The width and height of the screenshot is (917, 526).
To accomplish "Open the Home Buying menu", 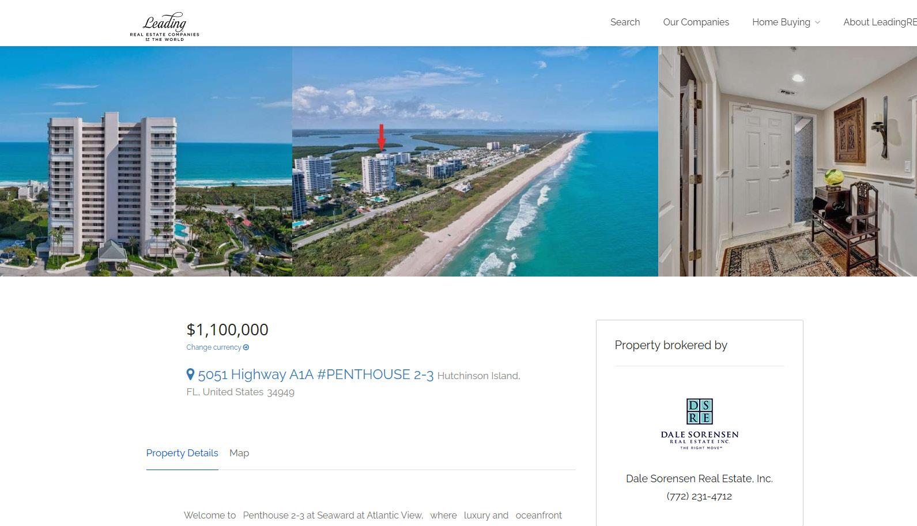I will [781, 22].
